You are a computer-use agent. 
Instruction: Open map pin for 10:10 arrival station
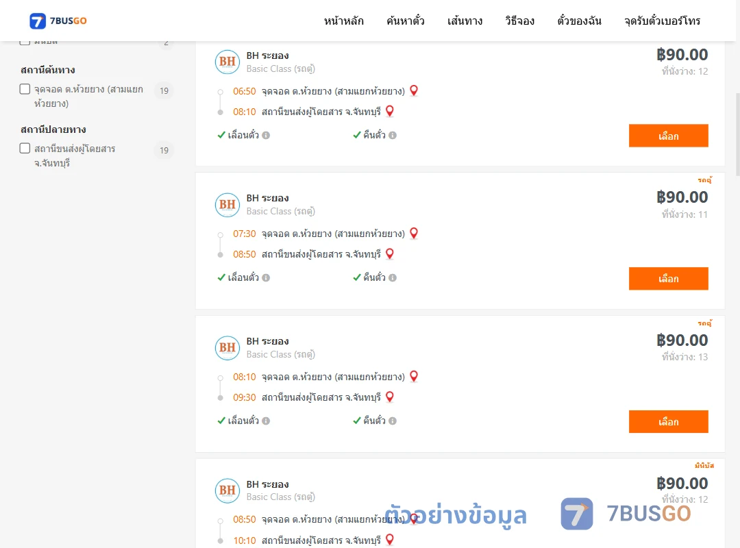point(390,540)
